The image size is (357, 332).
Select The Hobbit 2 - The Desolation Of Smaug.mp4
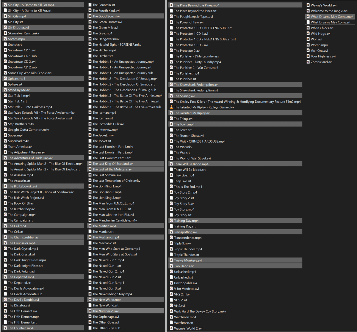tap(126, 79)
